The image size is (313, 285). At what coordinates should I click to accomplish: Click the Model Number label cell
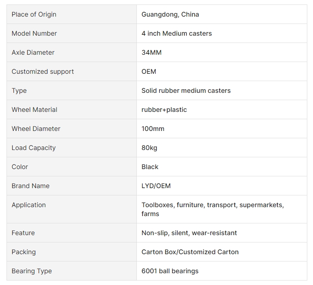point(72,33)
